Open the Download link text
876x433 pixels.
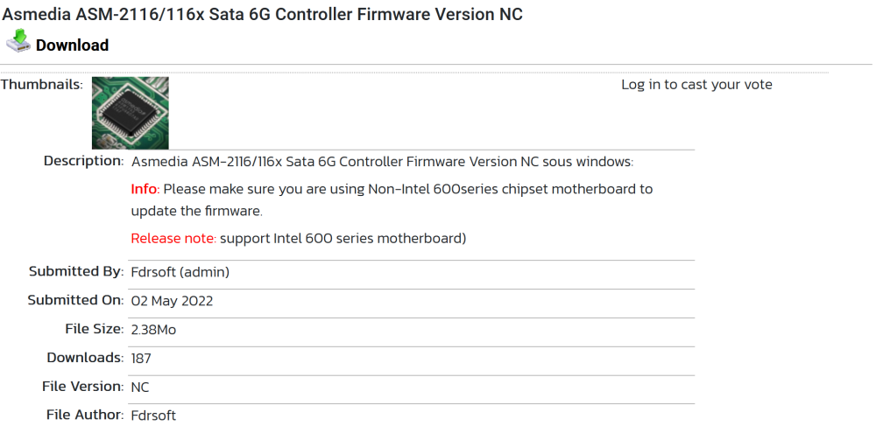(72, 45)
